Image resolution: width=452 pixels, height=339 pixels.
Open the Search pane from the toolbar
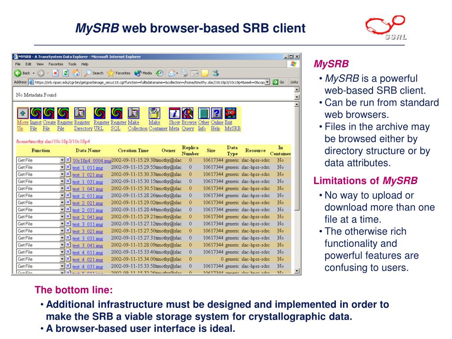pos(94,73)
